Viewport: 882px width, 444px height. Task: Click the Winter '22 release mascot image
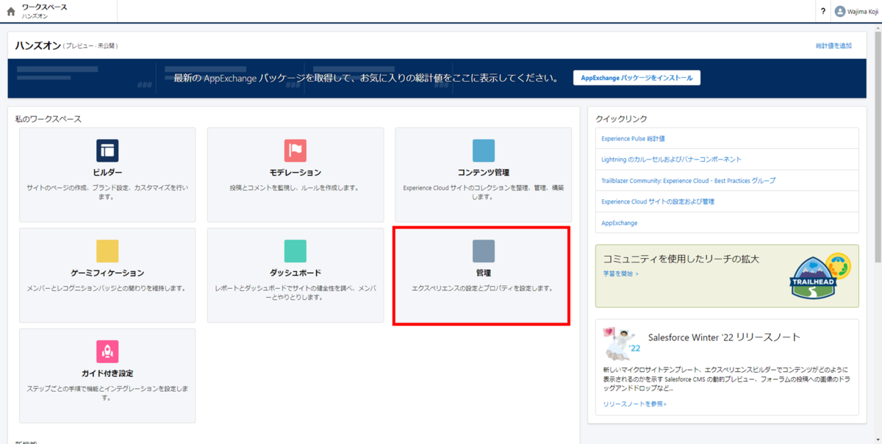pyautogui.click(x=621, y=343)
